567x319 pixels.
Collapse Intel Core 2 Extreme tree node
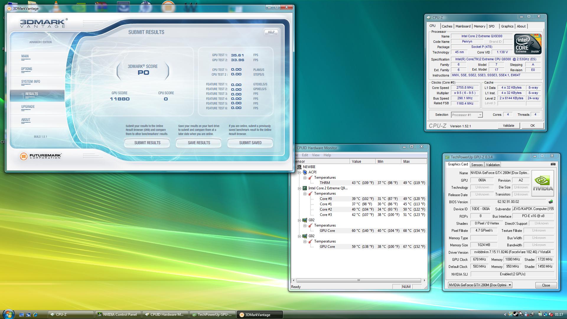click(299, 188)
